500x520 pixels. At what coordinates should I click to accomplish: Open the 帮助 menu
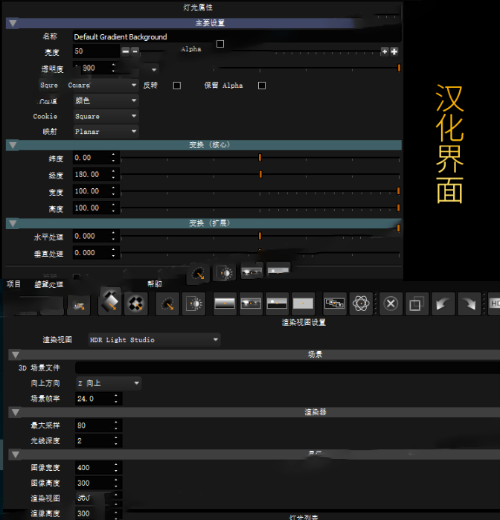coord(154,284)
